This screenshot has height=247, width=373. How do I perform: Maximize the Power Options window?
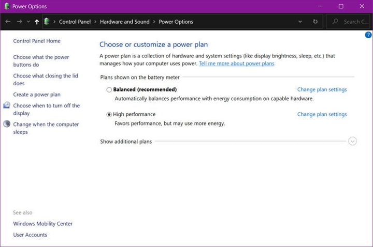coord(341,6)
